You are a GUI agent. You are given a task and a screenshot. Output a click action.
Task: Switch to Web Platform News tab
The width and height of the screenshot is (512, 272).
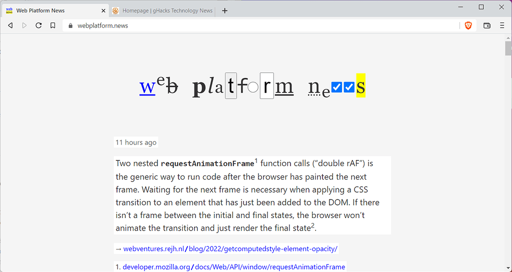(x=55, y=11)
